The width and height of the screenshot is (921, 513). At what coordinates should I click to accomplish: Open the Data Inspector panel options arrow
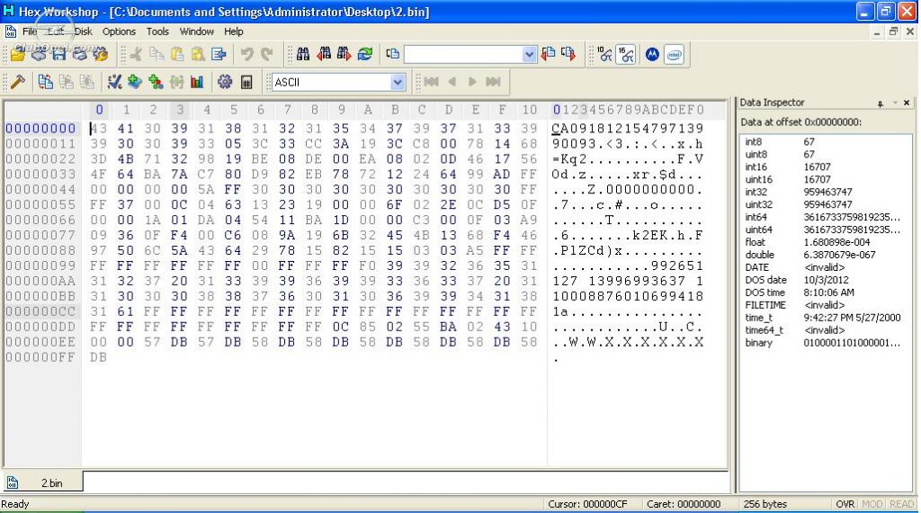pos(895,103)
